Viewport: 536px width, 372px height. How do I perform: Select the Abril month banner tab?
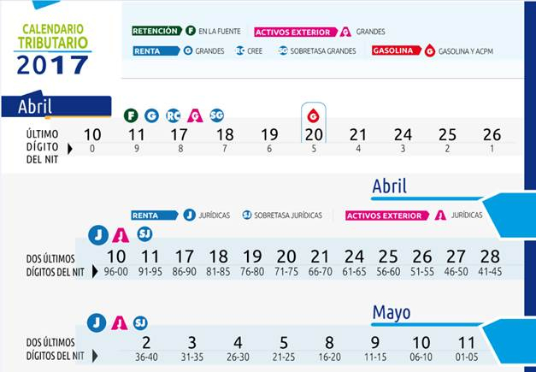[56, 106]
